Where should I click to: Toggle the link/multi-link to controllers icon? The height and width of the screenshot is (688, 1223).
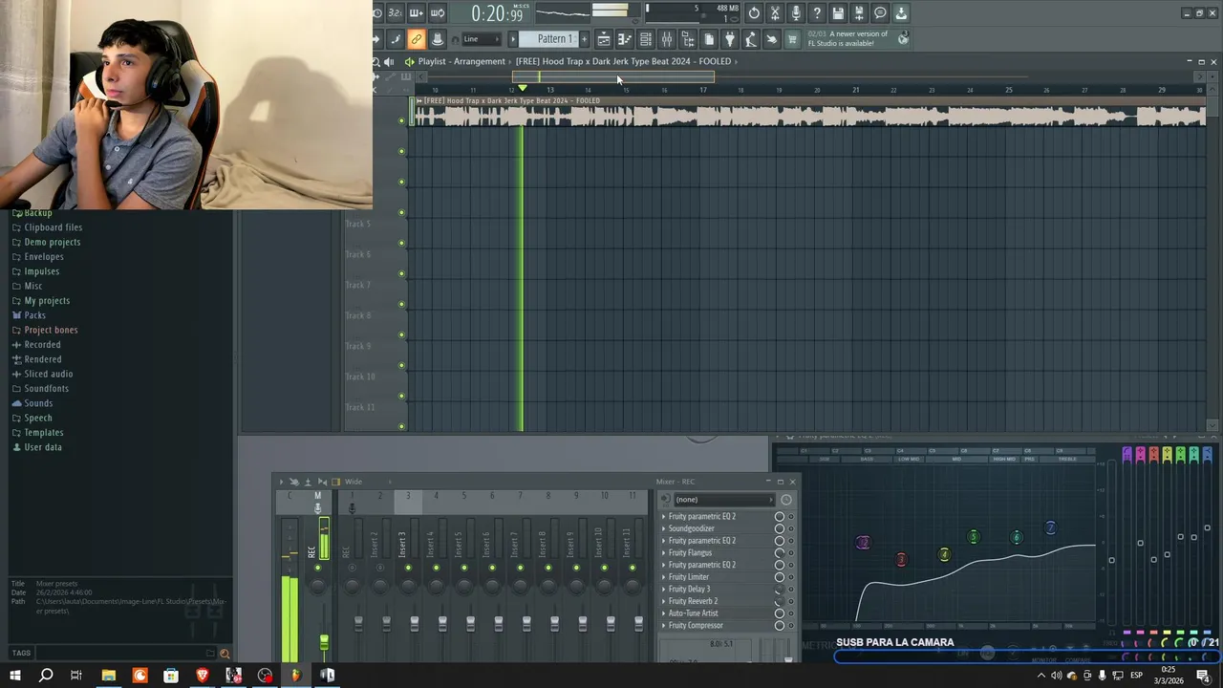pos(416,39)
